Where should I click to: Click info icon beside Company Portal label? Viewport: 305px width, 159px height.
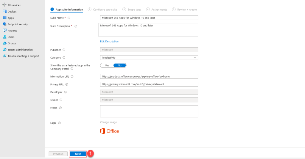(72, 69)
